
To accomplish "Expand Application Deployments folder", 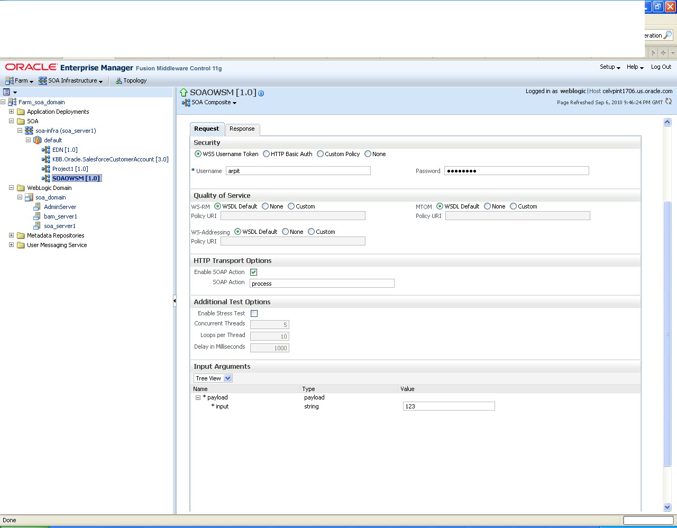I will (x=11, y=112).
